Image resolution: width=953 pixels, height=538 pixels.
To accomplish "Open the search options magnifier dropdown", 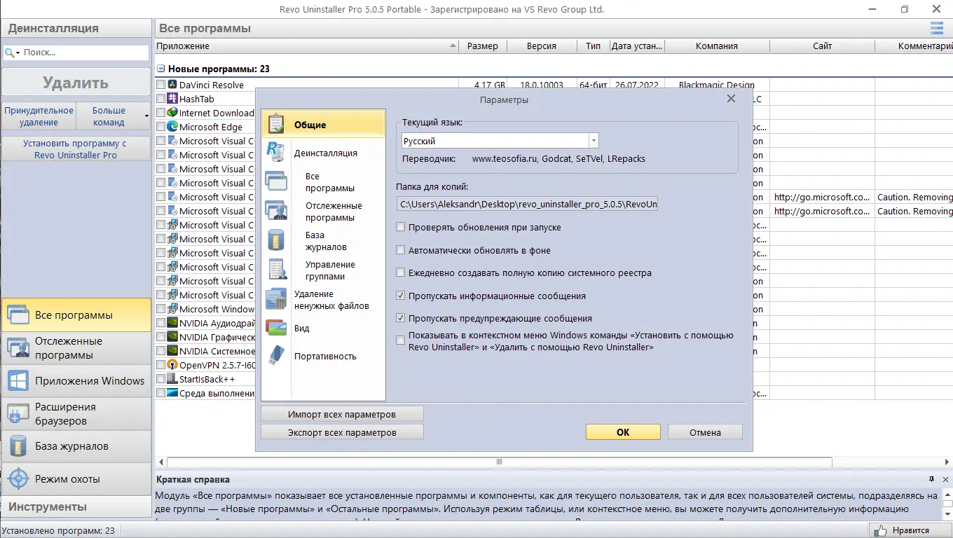I will (12, 53).
